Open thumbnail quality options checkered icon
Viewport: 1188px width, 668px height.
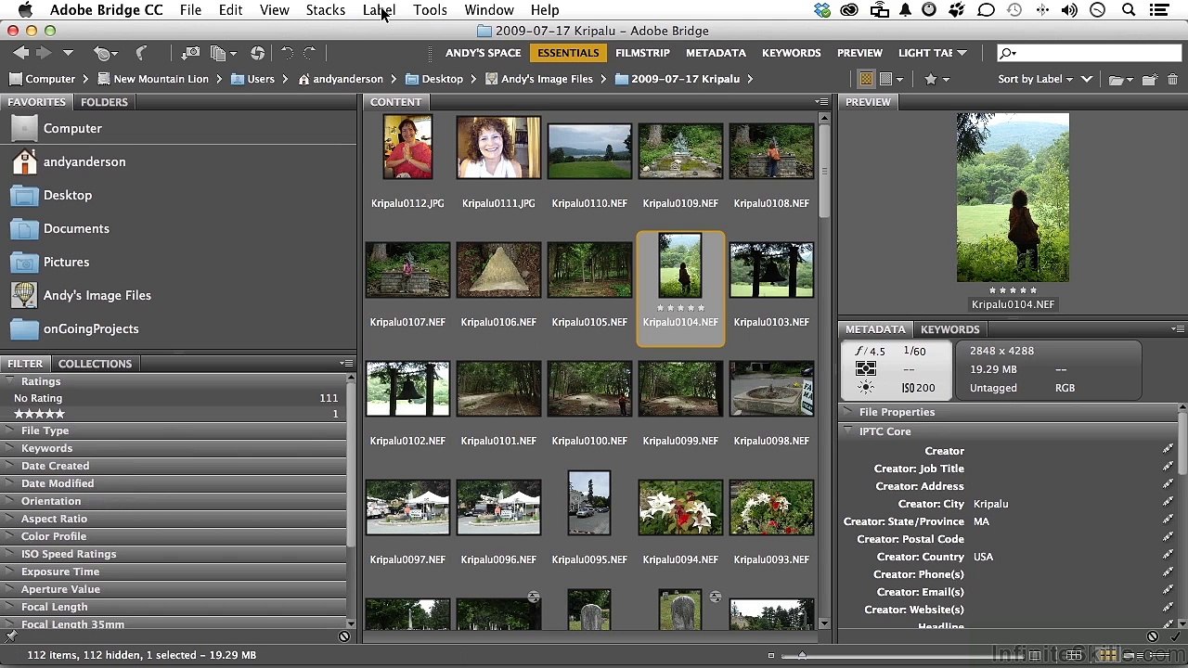pos(891,79)
